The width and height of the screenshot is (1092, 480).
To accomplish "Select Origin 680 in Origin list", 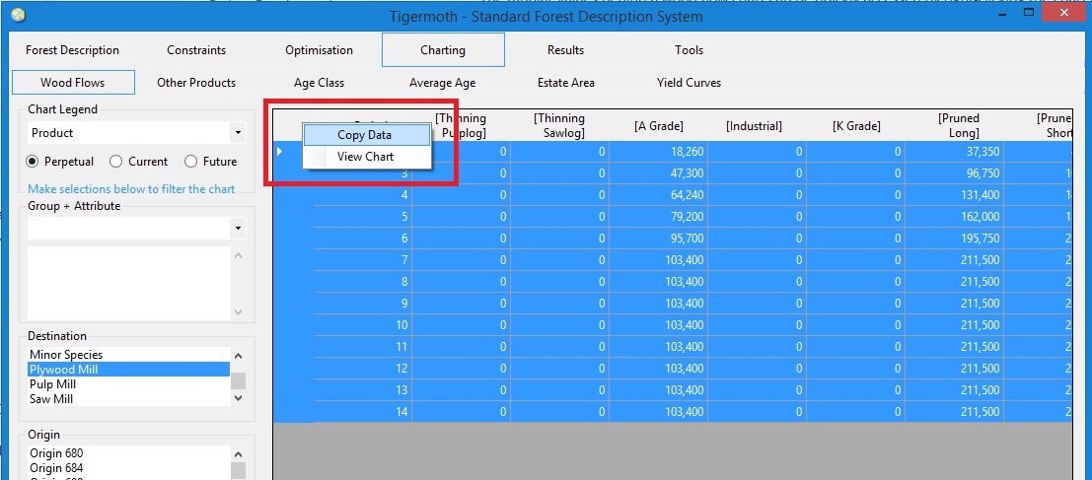I will click(x=129, y=453).
